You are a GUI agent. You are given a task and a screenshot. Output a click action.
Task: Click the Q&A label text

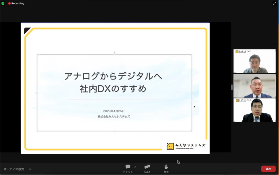147,172
